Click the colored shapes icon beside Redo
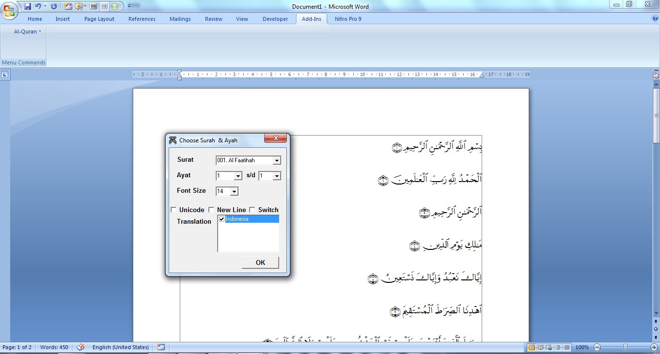The image size is (660, 354). 68,6
